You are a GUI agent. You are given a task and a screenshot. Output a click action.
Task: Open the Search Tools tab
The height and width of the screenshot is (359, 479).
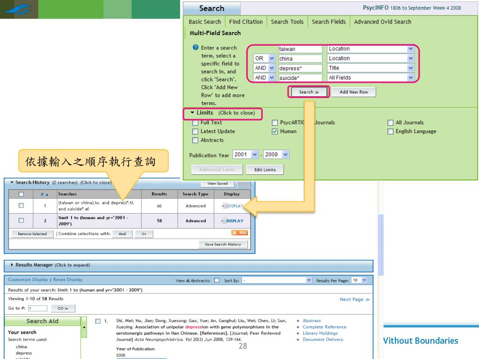tap(287, 22)
